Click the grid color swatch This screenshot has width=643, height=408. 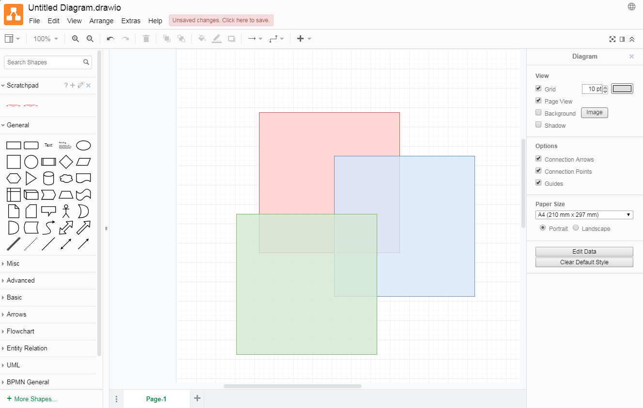click(x=622, y=89)
